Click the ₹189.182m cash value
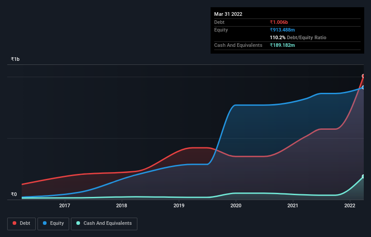Screen dimensions: 371x237 (282, 45)
